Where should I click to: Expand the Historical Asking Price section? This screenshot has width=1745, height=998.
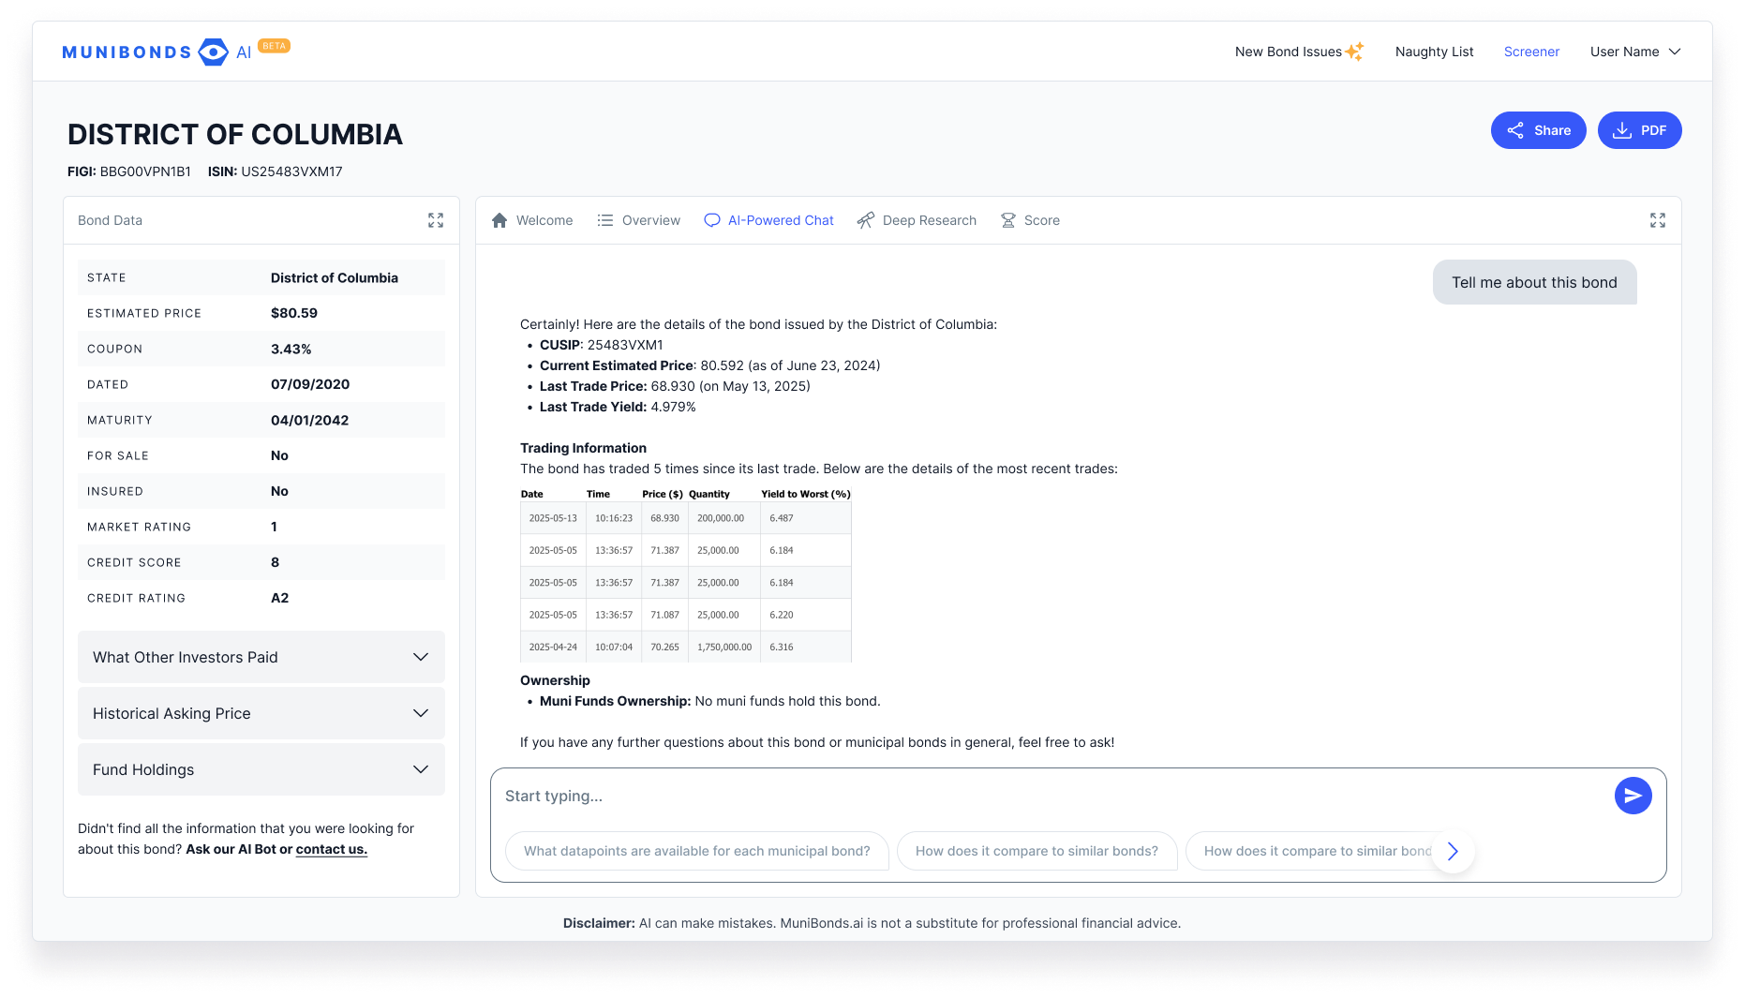261,713
